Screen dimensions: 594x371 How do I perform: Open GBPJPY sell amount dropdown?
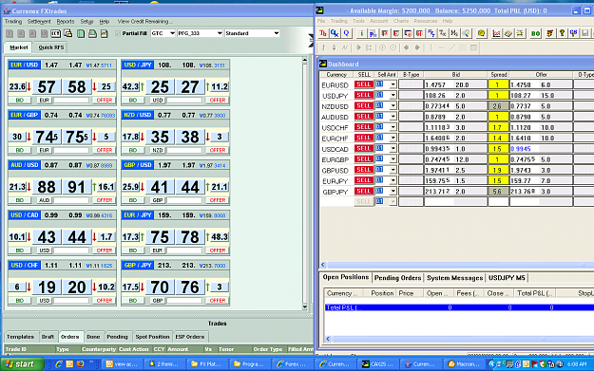pyautogui.click(x=393, y=192)
